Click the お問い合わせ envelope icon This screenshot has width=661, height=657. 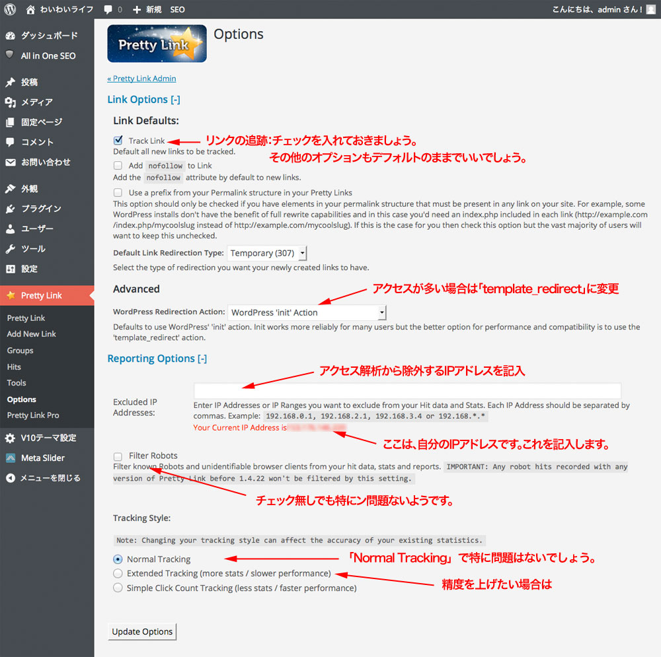click(11, 162)
